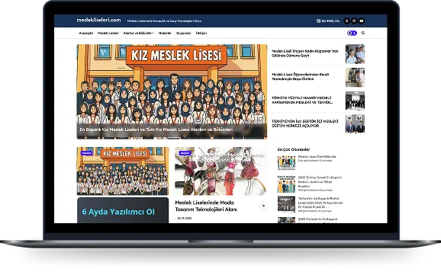This screenshot has width=441, height=275.
Task: Open 2025 Türkiye Geneli En Başarılı post
Action: coord(320,182)
